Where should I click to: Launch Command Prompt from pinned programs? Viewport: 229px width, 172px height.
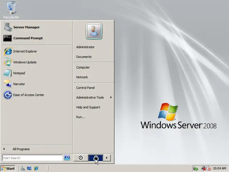(37, 38)
